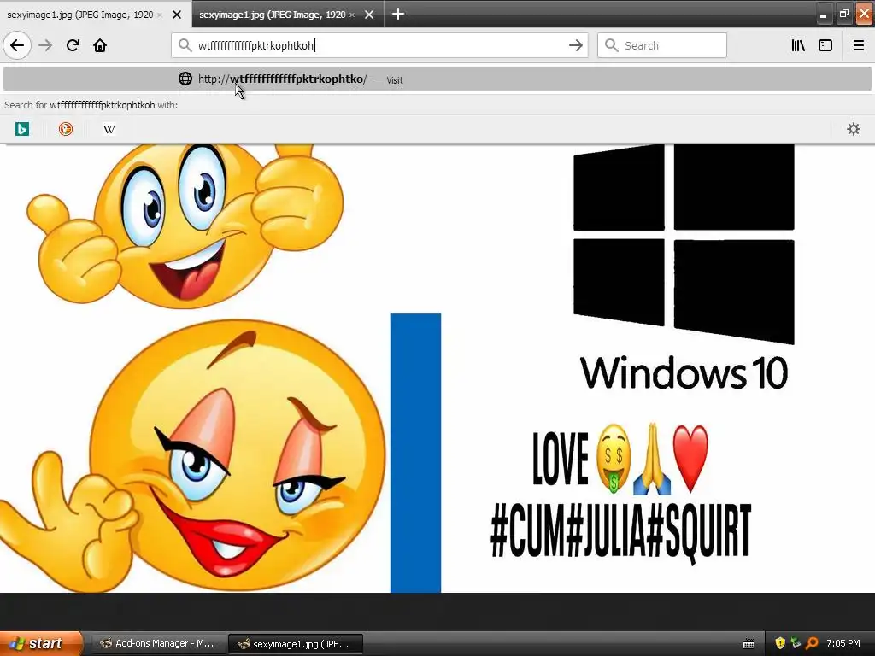Image resolution: width=875 pixels, height=656 pixels.
Task: Click the globe icon in the suggestion row
Action: 185,79
